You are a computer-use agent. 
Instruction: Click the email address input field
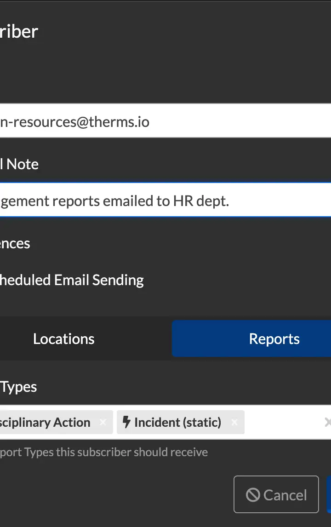coord(165,120)
